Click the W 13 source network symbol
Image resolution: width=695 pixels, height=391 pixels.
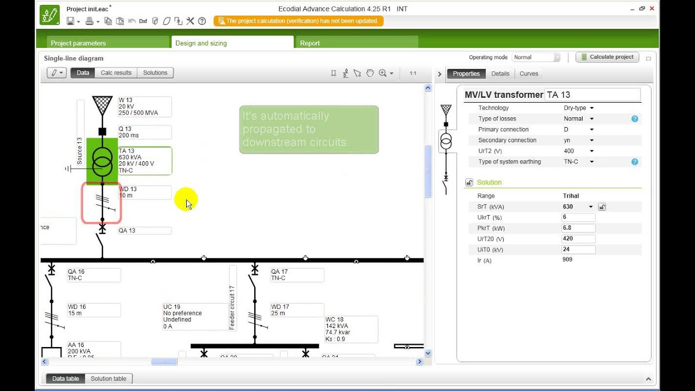[x=102, y=105]
